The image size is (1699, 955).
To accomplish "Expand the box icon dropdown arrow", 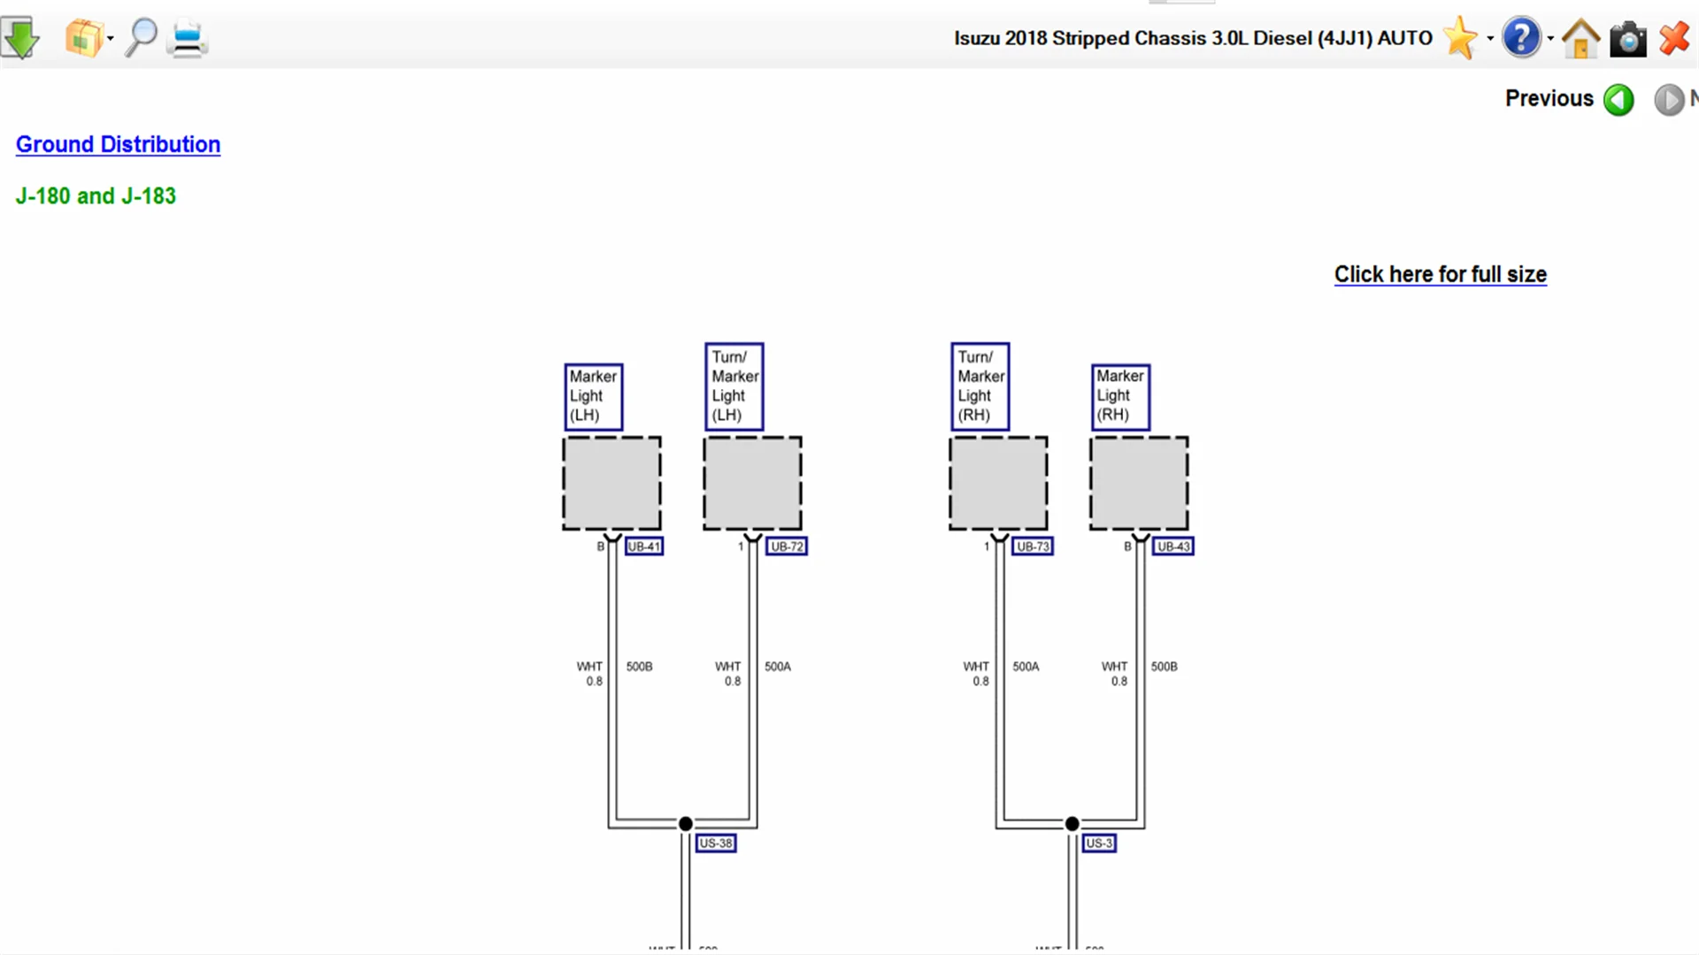I will click(111, 39).
